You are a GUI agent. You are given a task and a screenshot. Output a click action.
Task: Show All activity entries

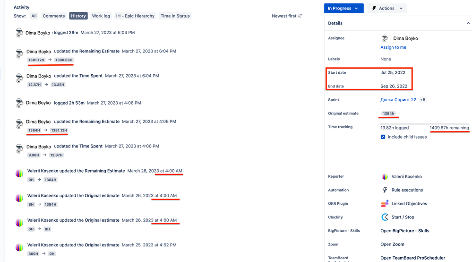click(34, 16)
